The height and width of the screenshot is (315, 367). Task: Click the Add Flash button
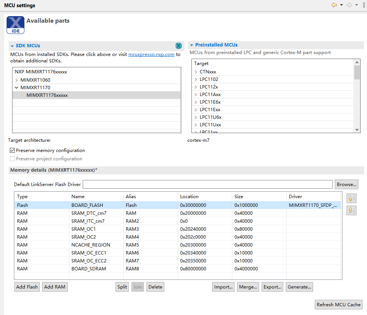pyautogui.click(x=27, y=287)
